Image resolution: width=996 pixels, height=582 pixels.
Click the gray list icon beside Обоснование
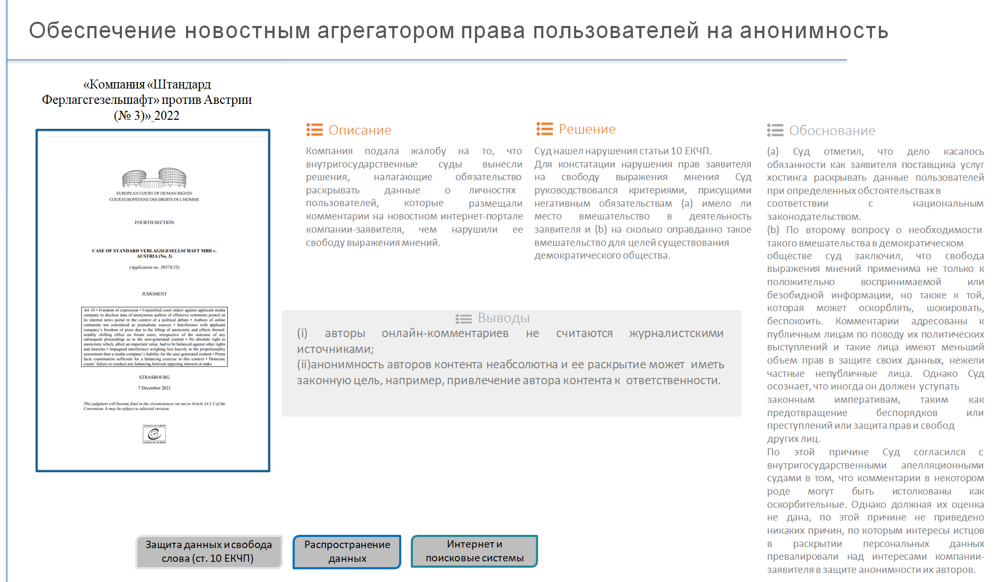[x=775, y=130]
